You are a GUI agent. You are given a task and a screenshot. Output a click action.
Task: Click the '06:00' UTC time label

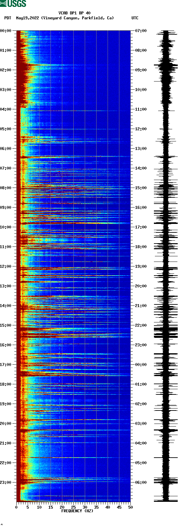[x=141, y=482]
